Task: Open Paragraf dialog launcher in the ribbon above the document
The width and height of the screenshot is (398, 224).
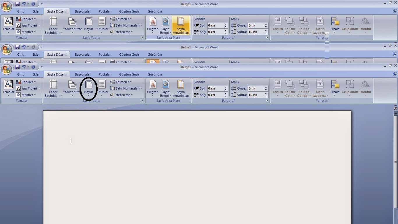Action: tap(267, 101)
